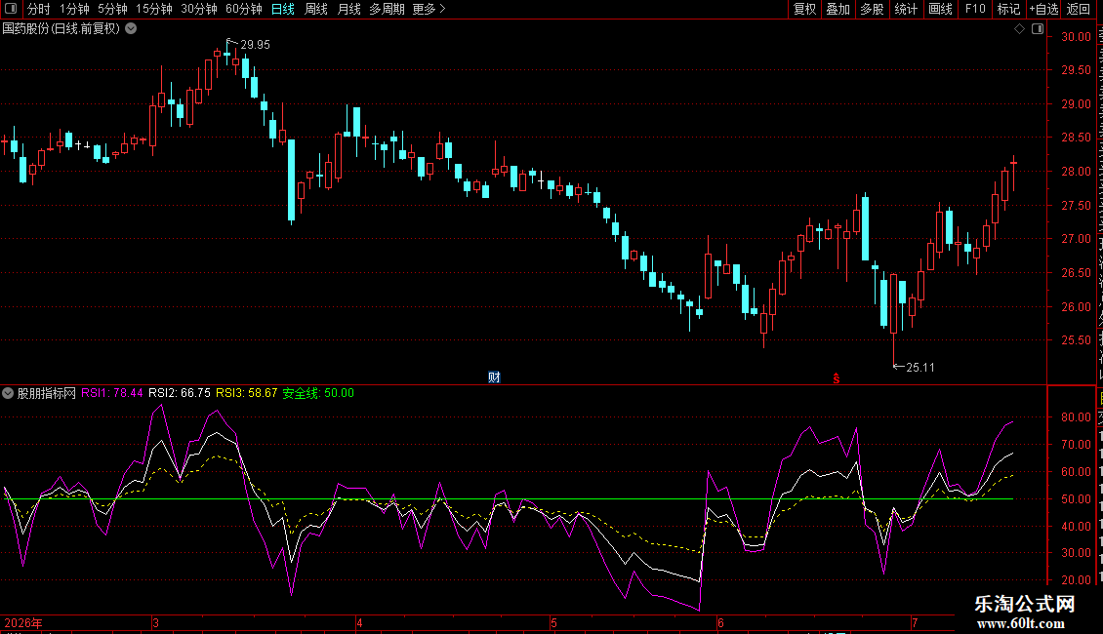Click the 80.00 RSI axis label

1076,416
